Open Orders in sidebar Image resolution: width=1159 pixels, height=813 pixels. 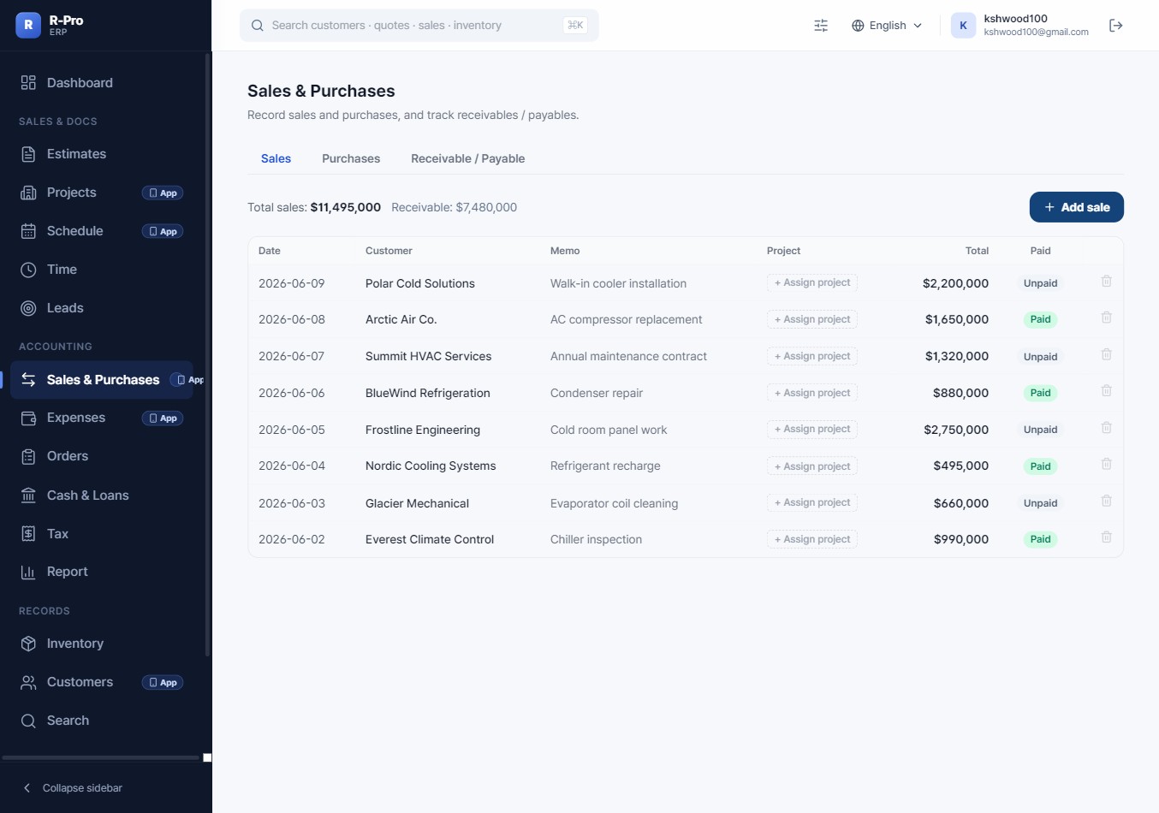[102, 456]
